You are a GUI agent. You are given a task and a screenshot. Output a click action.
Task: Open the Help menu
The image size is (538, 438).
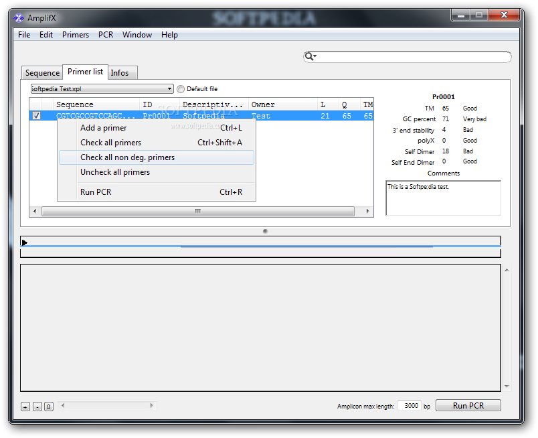(x=169, y=35)
